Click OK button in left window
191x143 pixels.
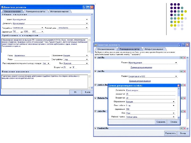coord(75,92)
